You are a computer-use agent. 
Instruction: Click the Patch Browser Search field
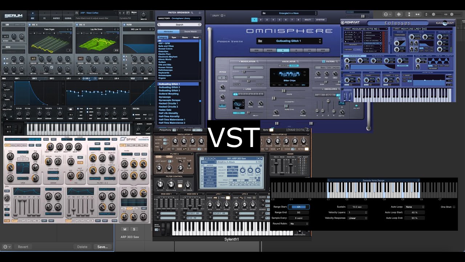[x=179, y=24]
